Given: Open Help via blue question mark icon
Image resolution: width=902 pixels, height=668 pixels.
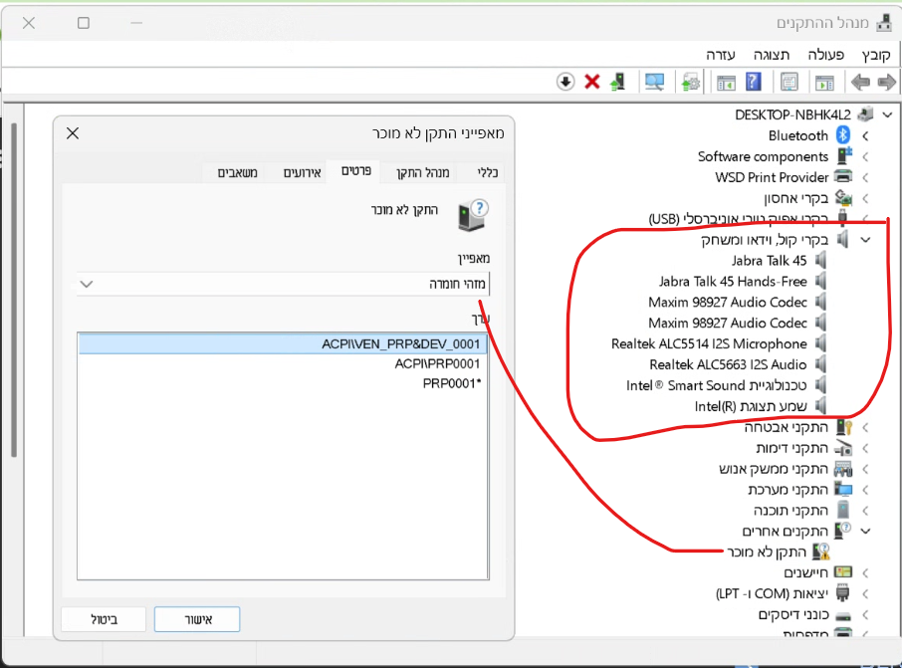Looking at the screenshot, I should tap(754, 82).
